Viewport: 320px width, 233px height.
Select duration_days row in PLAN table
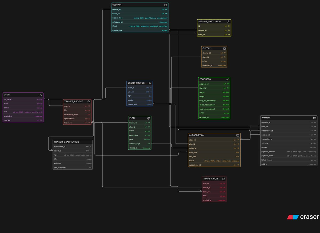140,144
